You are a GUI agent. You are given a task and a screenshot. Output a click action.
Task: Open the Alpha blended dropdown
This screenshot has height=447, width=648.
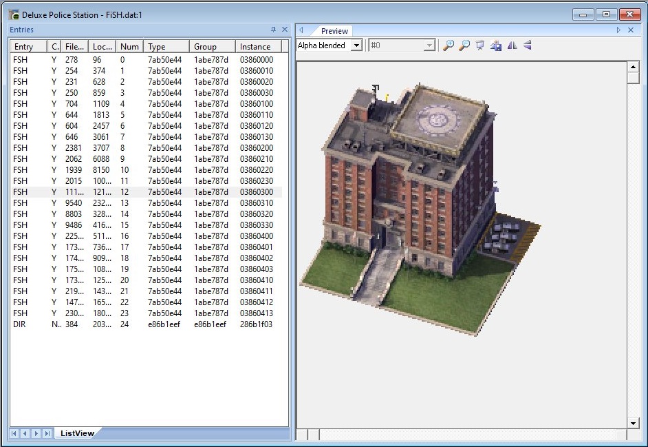(356, 45)
